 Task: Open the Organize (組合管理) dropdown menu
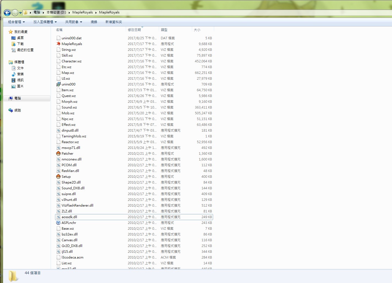[x=16, y=22]
